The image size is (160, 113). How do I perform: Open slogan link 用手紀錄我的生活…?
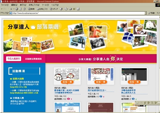tap(97, 90)
